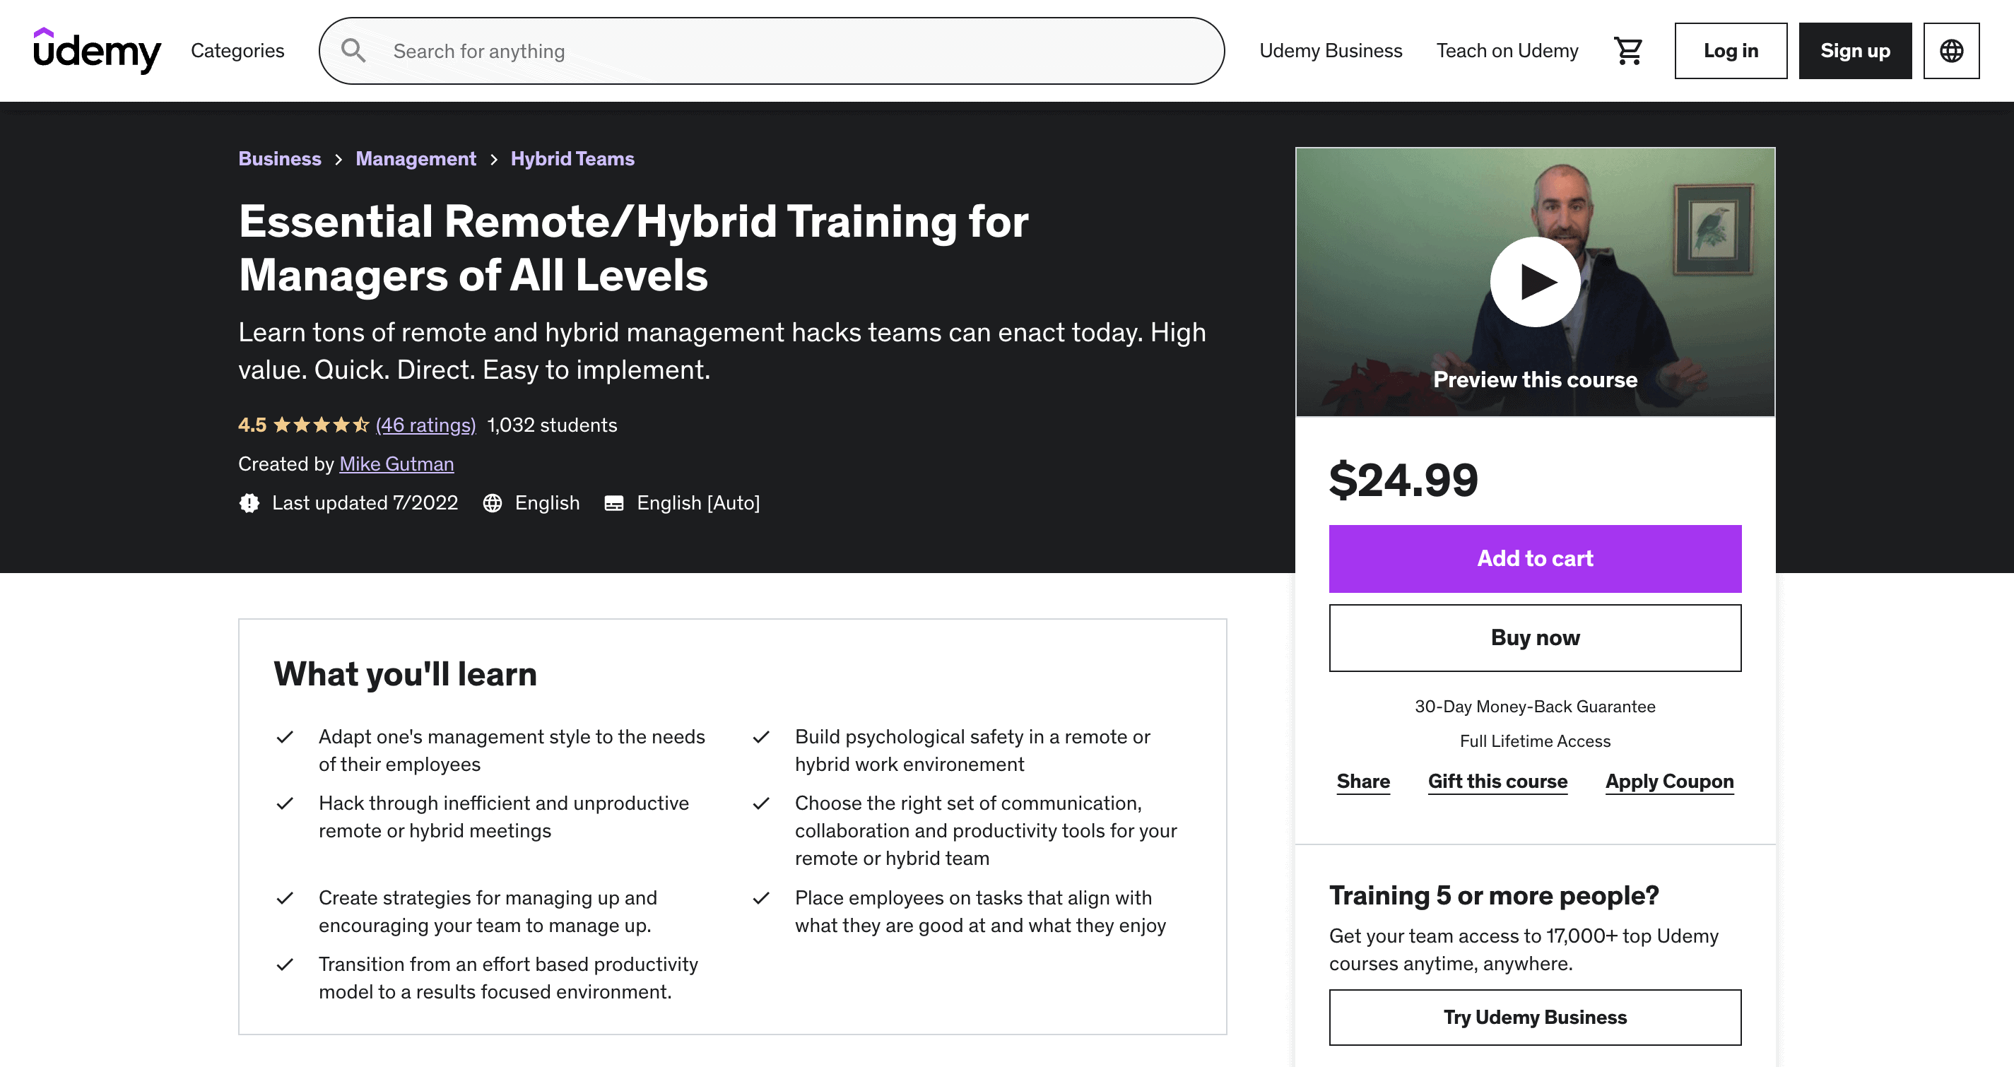Click the Mike Gutman instructor link

click(x=397, y=462)
